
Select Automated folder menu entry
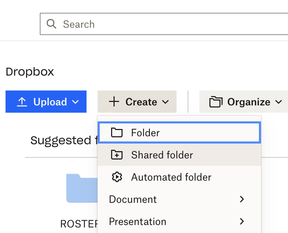(171, 177)
